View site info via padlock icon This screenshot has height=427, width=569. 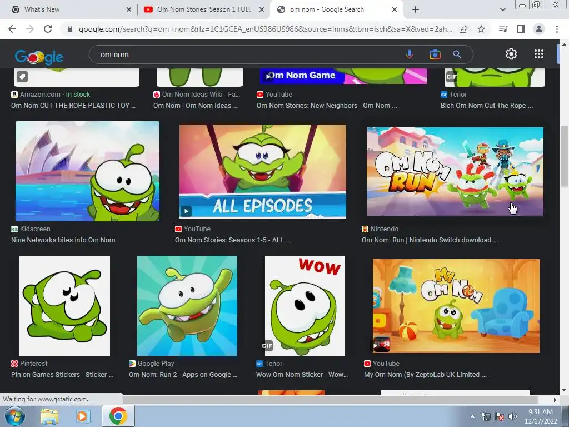point(70,29)
